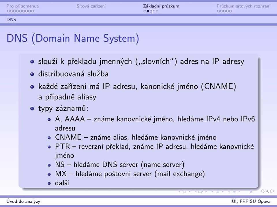Click the 'NS – hledáme DNS server' sub-bullet
The height and width of the screenshot is (207, 277).
pyautogui.click(x=119, y=165)
